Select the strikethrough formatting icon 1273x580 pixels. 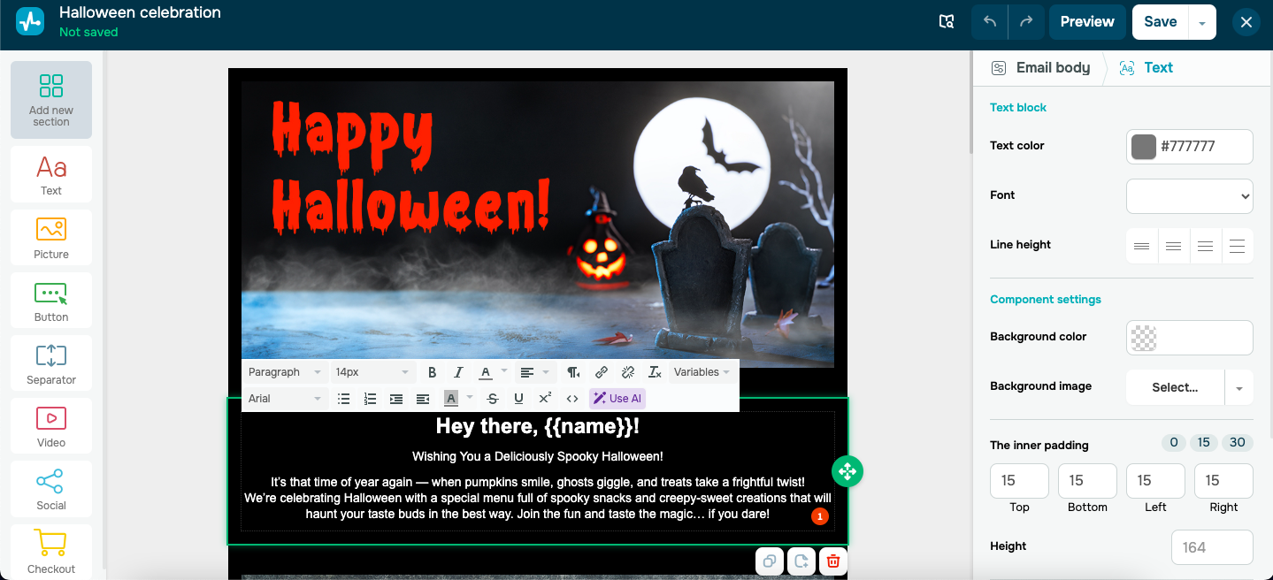pyautogui.click(x=492, y=398)
